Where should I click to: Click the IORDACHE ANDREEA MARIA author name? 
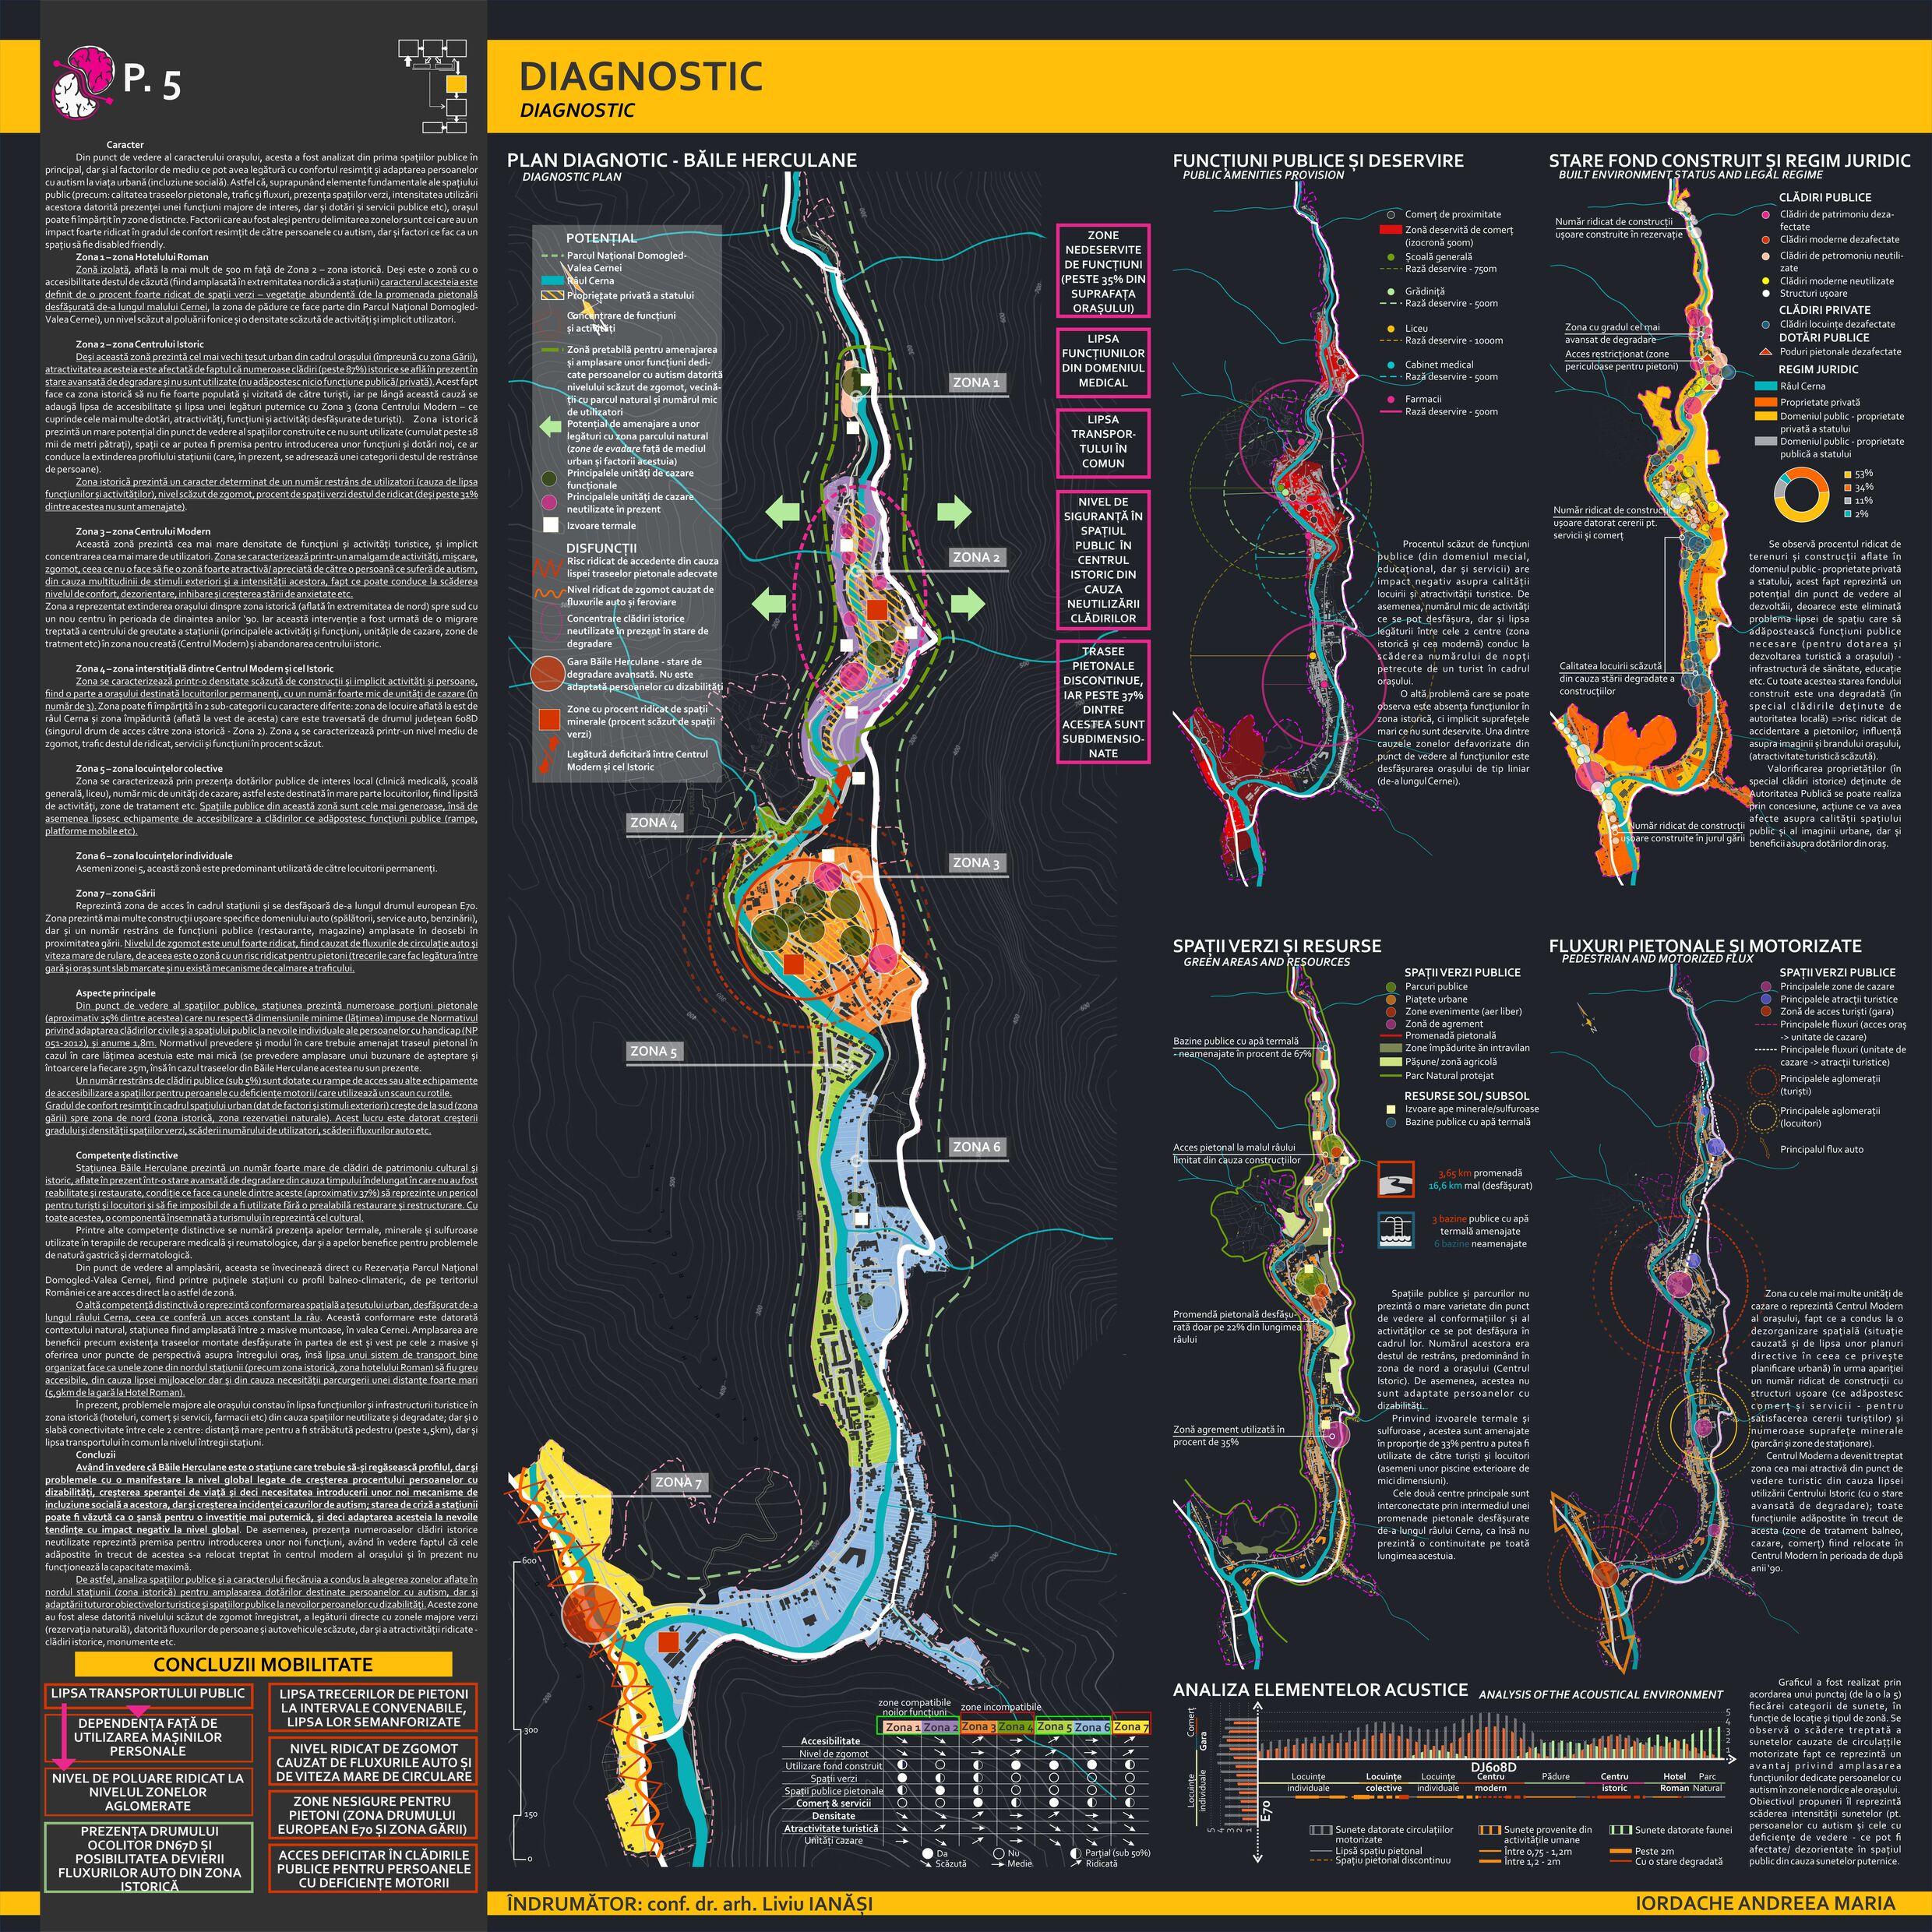1765,1903
